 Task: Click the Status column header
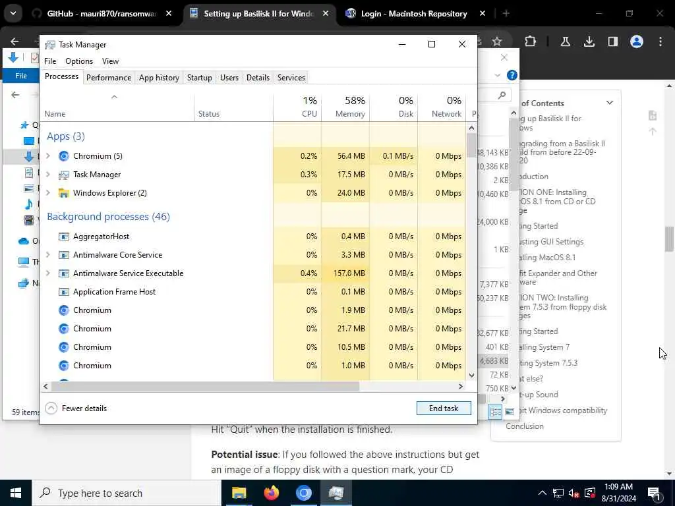(x=233, y=107)
